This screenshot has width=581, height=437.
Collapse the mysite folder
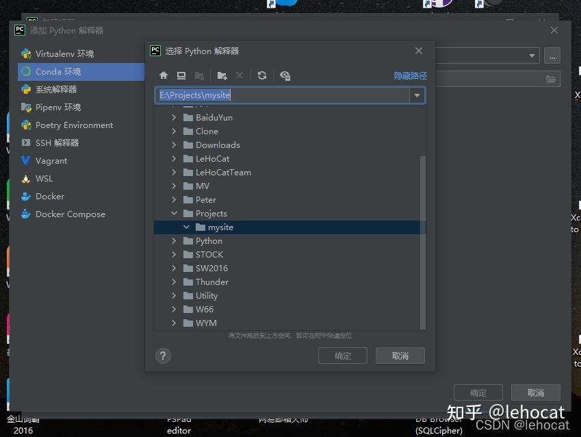tap(186, 227)
